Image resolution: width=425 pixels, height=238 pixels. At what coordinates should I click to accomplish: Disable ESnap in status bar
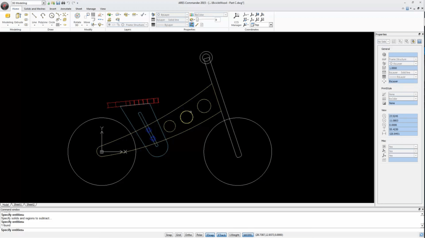(210, 235)
